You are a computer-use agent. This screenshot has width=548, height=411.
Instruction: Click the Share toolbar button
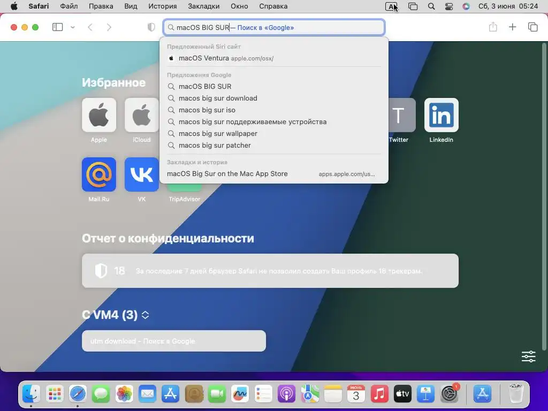(x=493, y=27)
